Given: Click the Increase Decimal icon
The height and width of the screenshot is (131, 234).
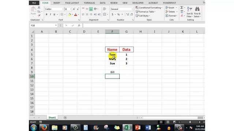Looking at the screenshot, I should [128, 15].
